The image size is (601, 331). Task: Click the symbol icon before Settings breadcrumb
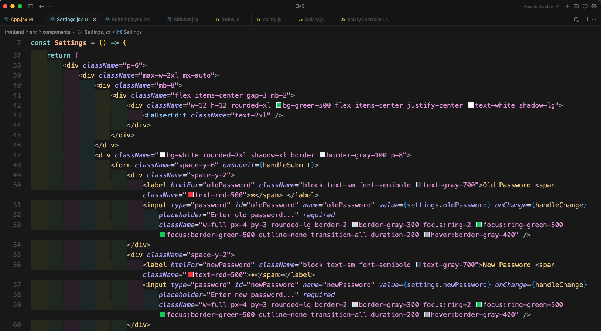(x=119, y=32)
